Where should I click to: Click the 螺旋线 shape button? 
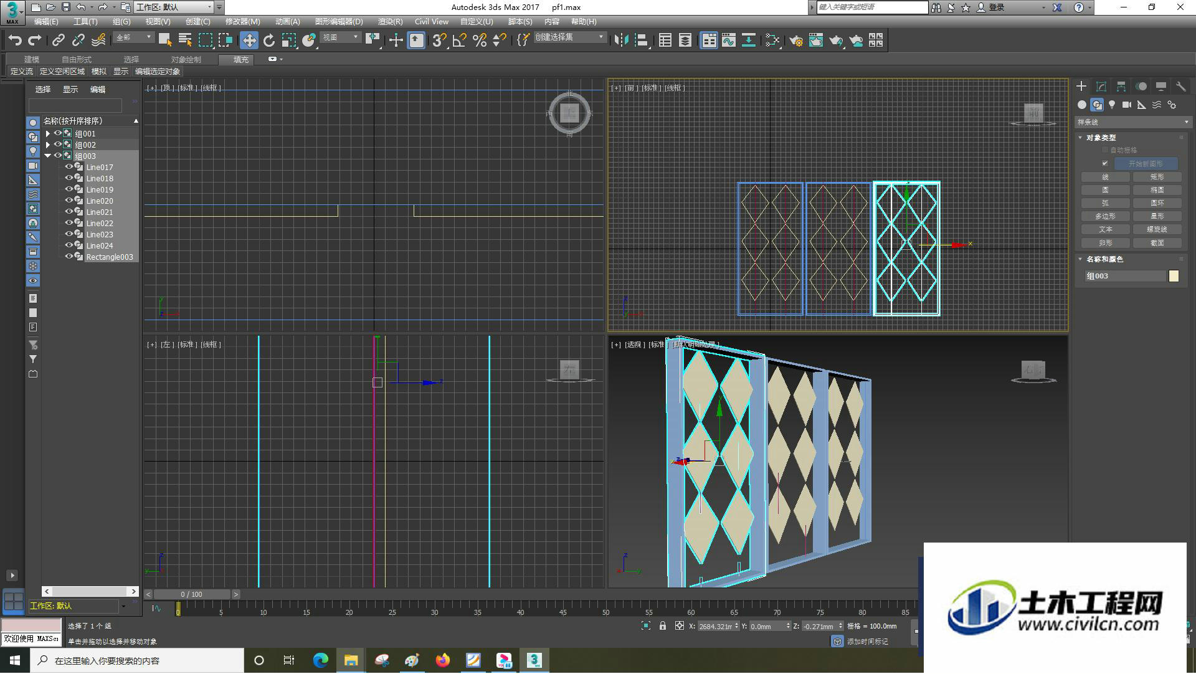(1157, 229)
